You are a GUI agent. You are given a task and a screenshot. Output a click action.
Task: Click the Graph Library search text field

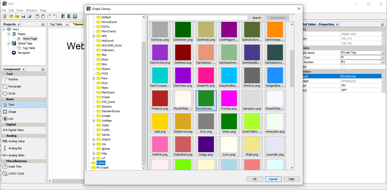click(198, 18)
